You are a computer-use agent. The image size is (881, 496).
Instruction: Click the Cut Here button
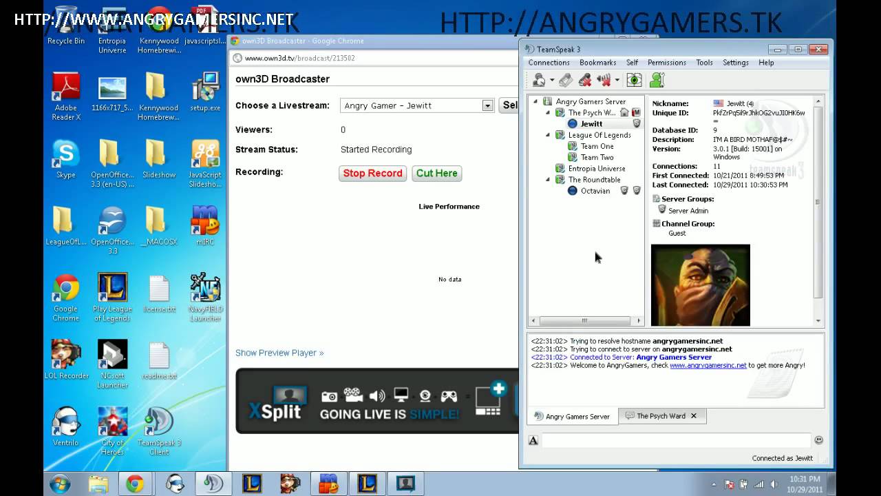tap(436, 174)
